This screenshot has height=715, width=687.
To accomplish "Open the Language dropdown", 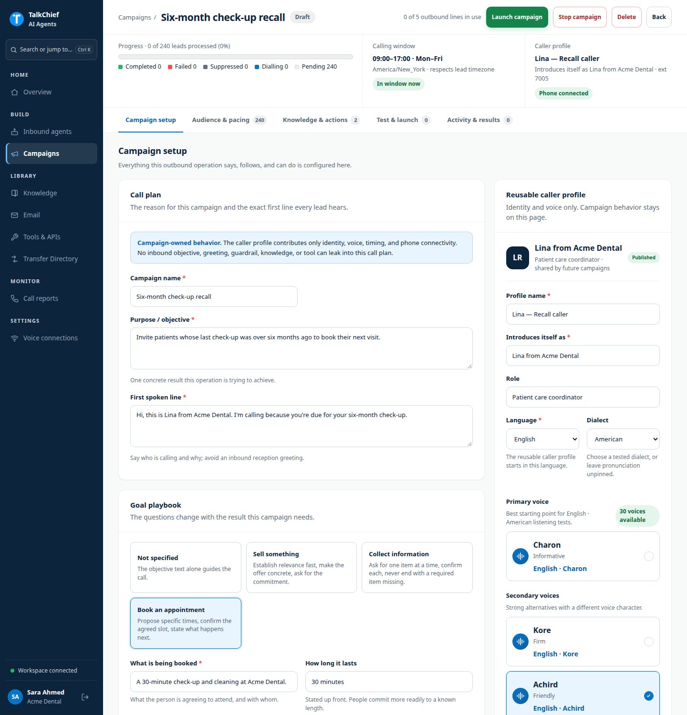I will coord(542,439).
